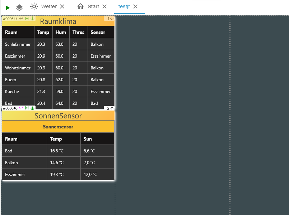Click the value 2,0 °C

tap(89, 163)
